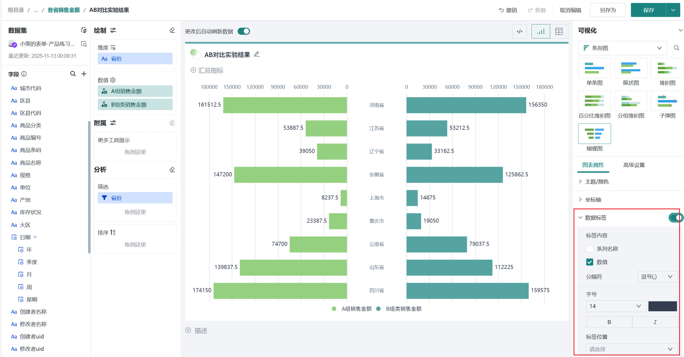The height and width of the screenshot is (357, 684).
Task: Open the code view icon button
Action: (519, 31)
